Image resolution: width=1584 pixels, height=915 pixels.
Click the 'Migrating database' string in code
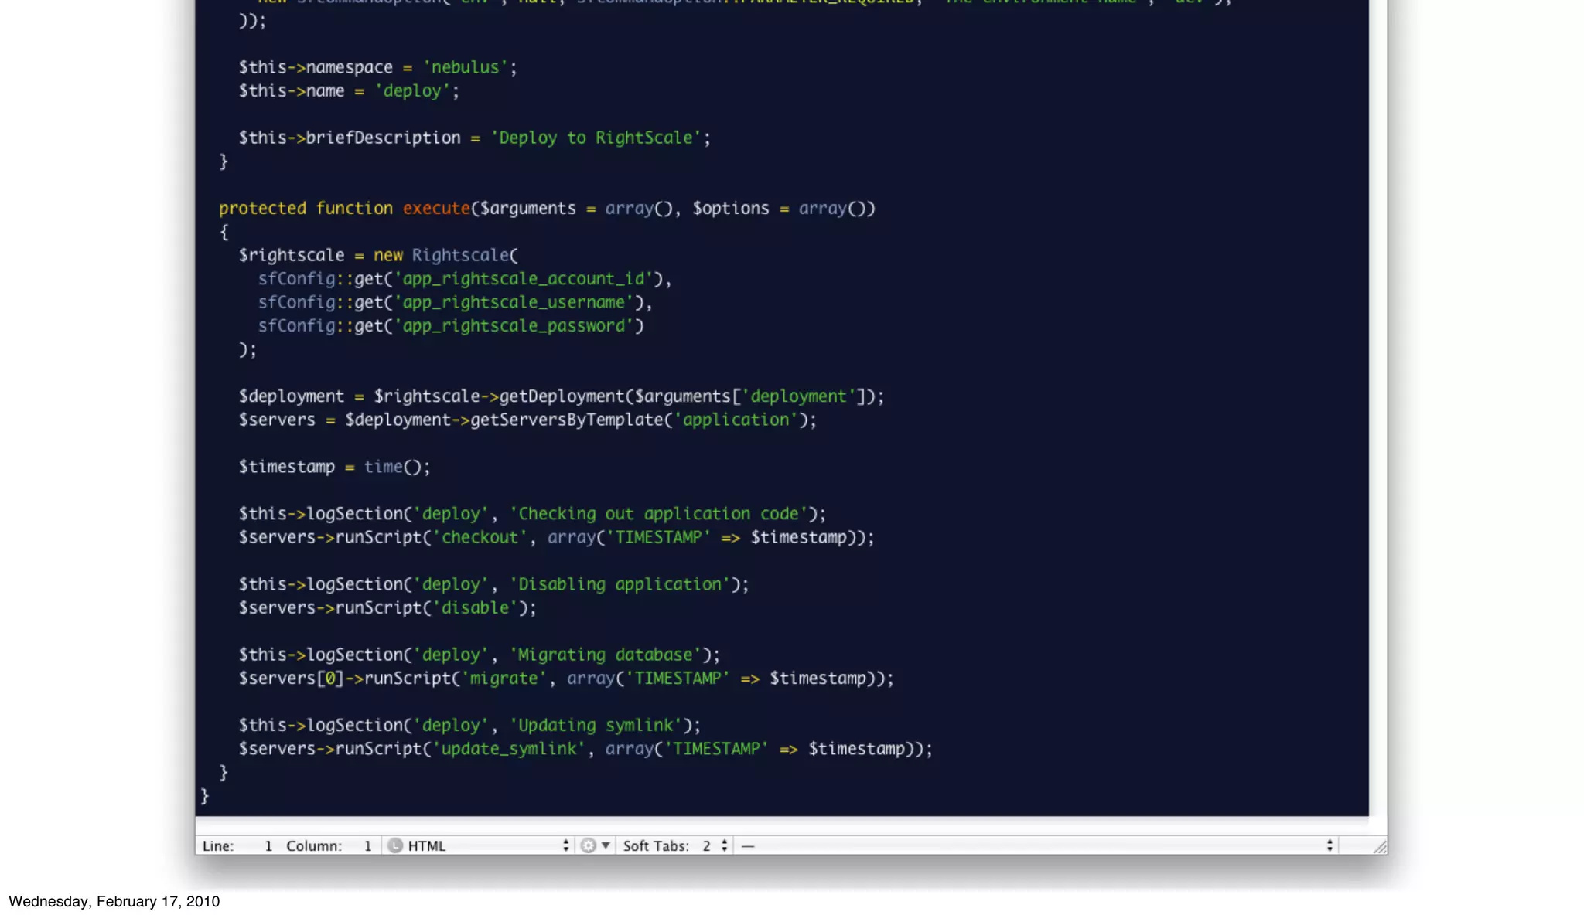tap(605, 655)
